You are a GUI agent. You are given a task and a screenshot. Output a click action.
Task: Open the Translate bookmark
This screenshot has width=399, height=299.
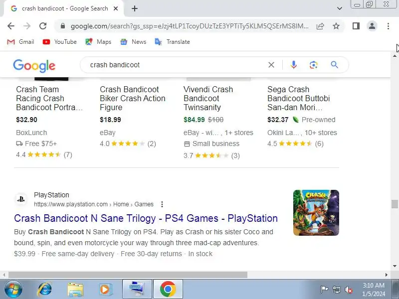coord(173,42)
